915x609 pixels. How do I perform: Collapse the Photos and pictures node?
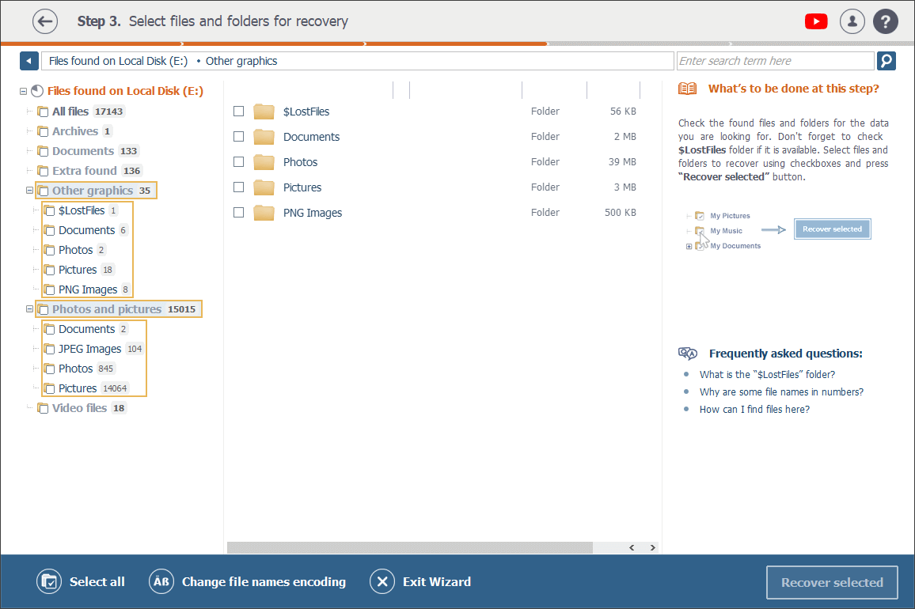tap(29, 309)
